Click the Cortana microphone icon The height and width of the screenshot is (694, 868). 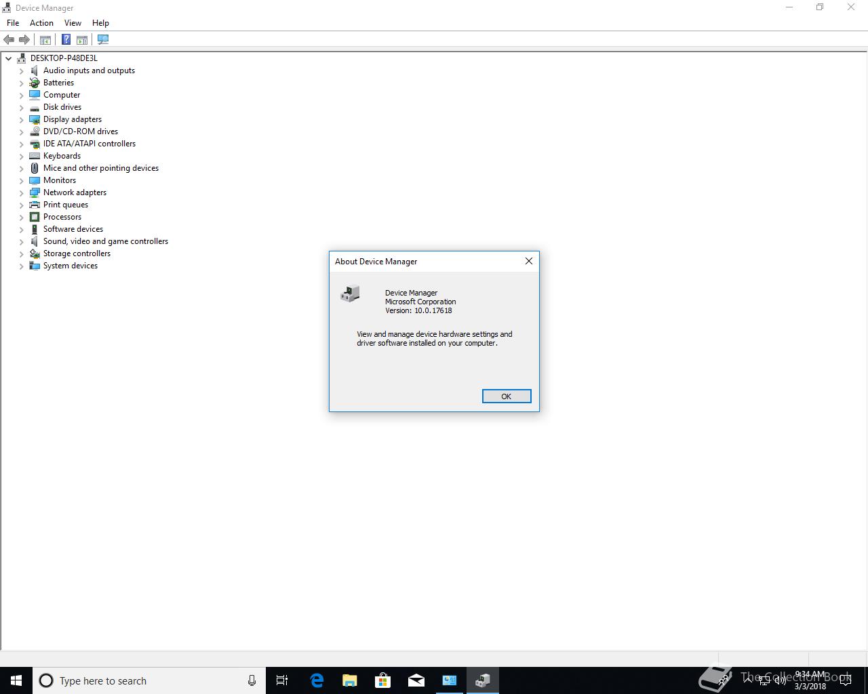click(252, 680)
